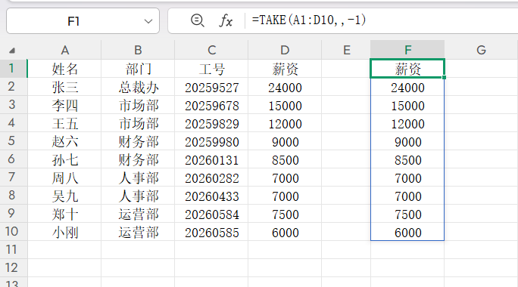Select employee ID cell 20260433
Viewport: 518px width, 287px height.
pyautogui.click(x=211, y=196)
